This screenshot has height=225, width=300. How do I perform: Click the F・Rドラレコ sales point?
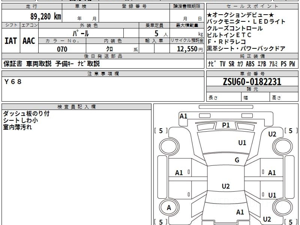[x=226, y=42]
